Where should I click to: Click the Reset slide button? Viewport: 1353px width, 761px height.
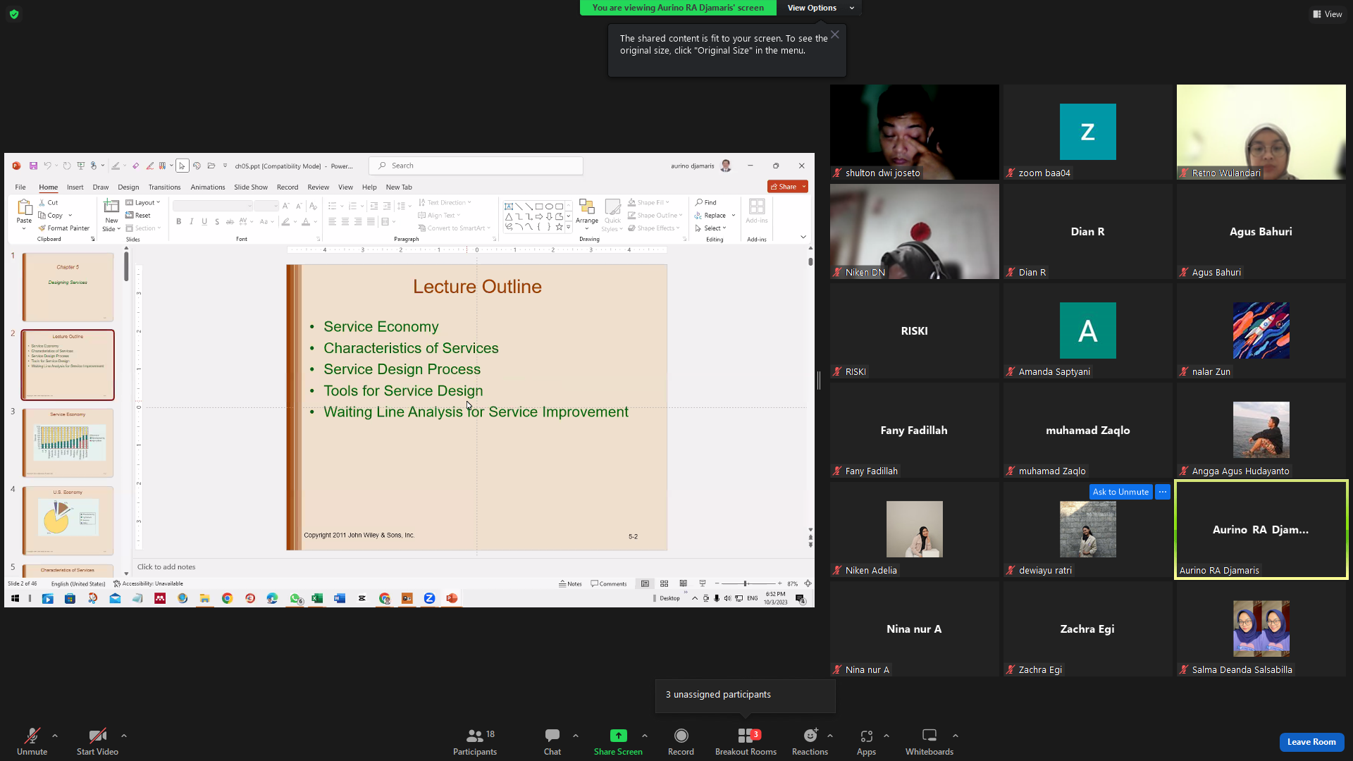click(138, 216)
